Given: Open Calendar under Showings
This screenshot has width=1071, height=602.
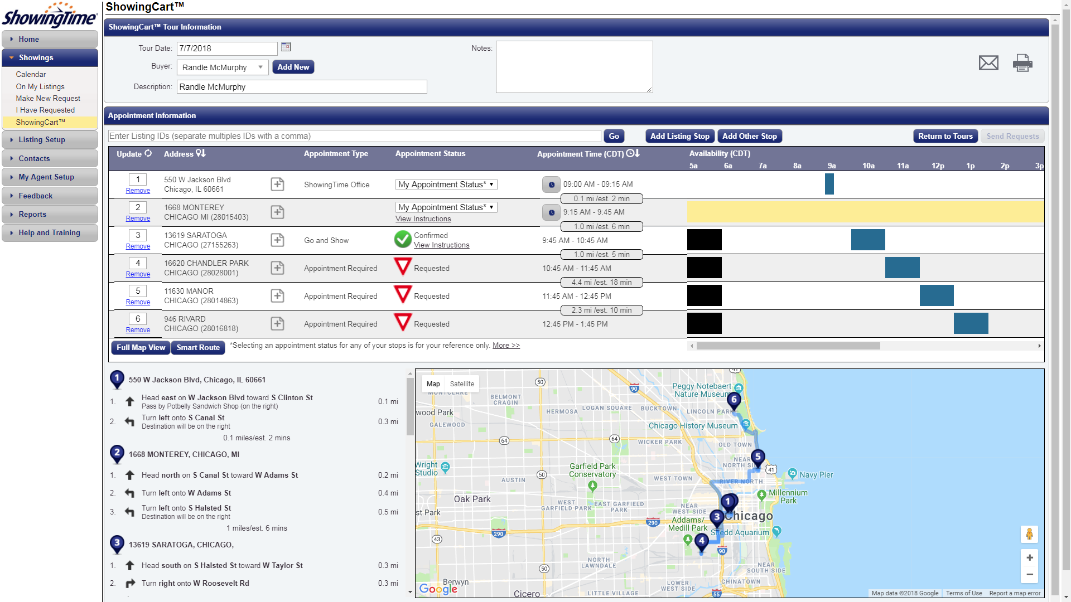Looking at the screenshot, I should pos(31,74).
